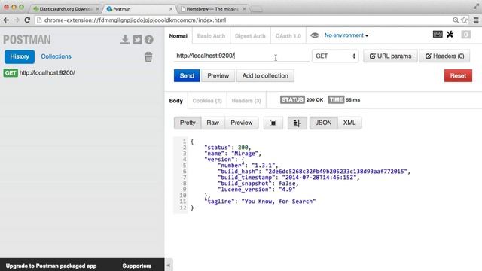The height and width of the screenshot is (271, 482).
Task: Close the Homebrew browser tab
Action: [x=244, y=9]
